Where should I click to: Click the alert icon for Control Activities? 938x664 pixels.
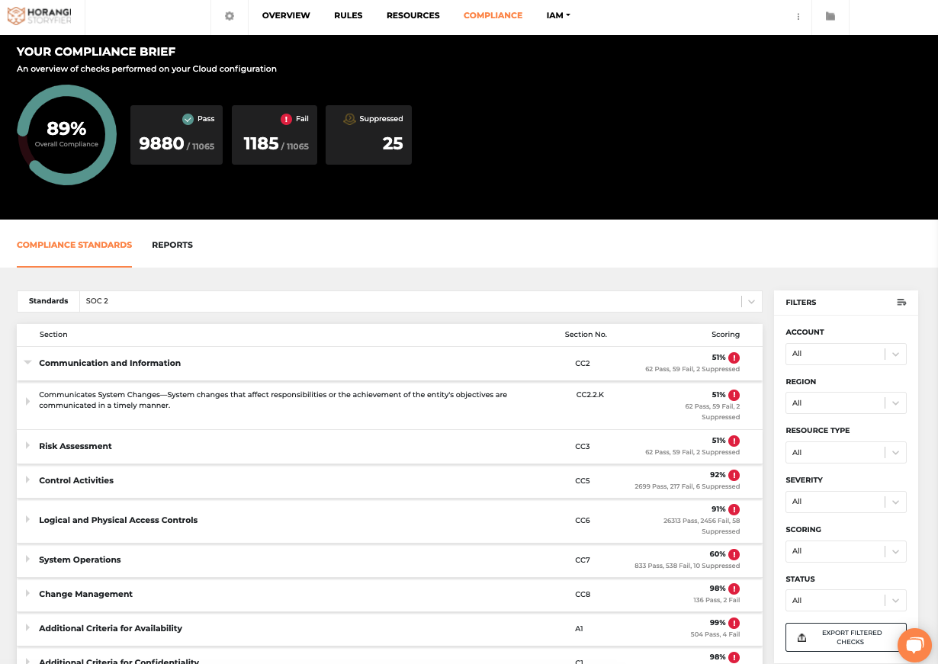(734, 475)
